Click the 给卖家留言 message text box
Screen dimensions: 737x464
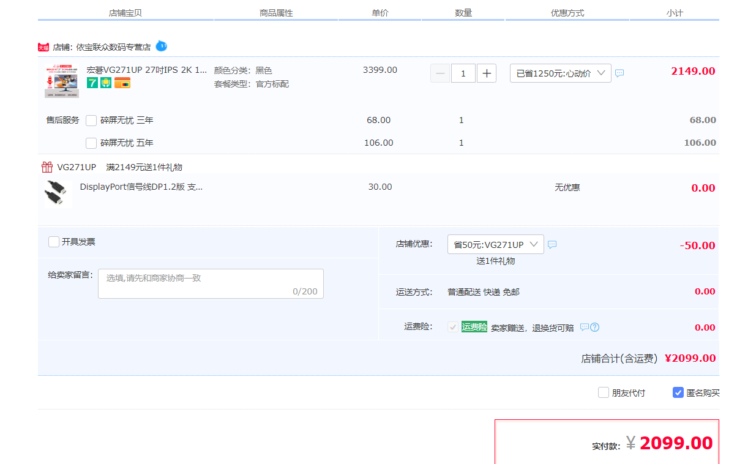[x=211, y=284]
